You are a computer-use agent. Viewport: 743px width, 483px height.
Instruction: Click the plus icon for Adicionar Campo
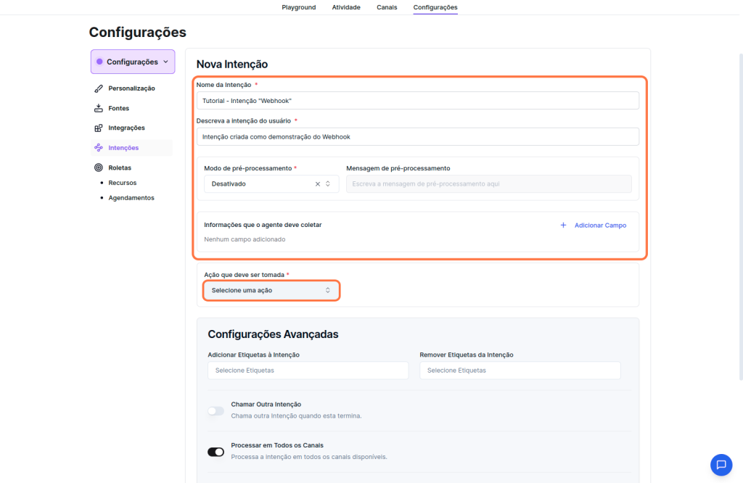563,226
